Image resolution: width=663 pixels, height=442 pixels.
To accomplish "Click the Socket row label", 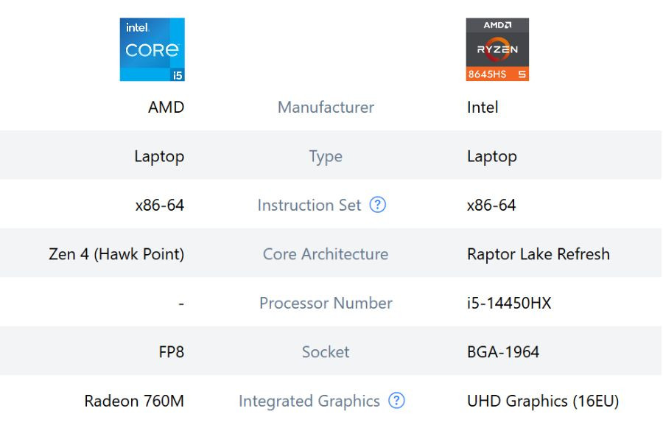I will (x=326, y=352).
